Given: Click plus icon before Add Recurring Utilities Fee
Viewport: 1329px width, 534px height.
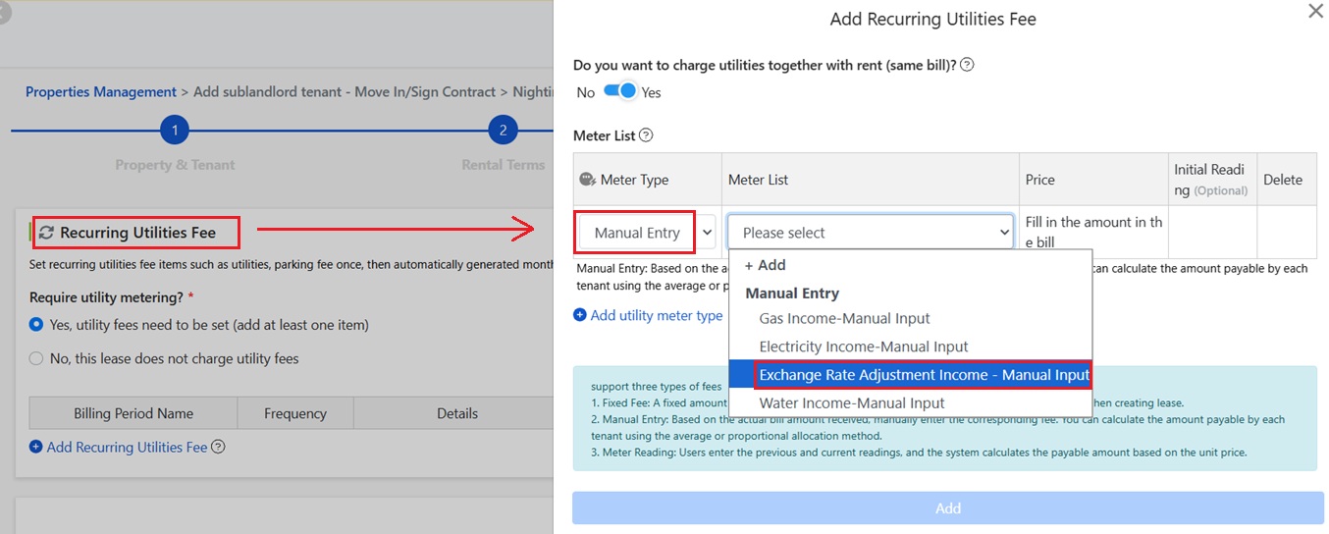Looking at the screenshot, I should [36, 447].
